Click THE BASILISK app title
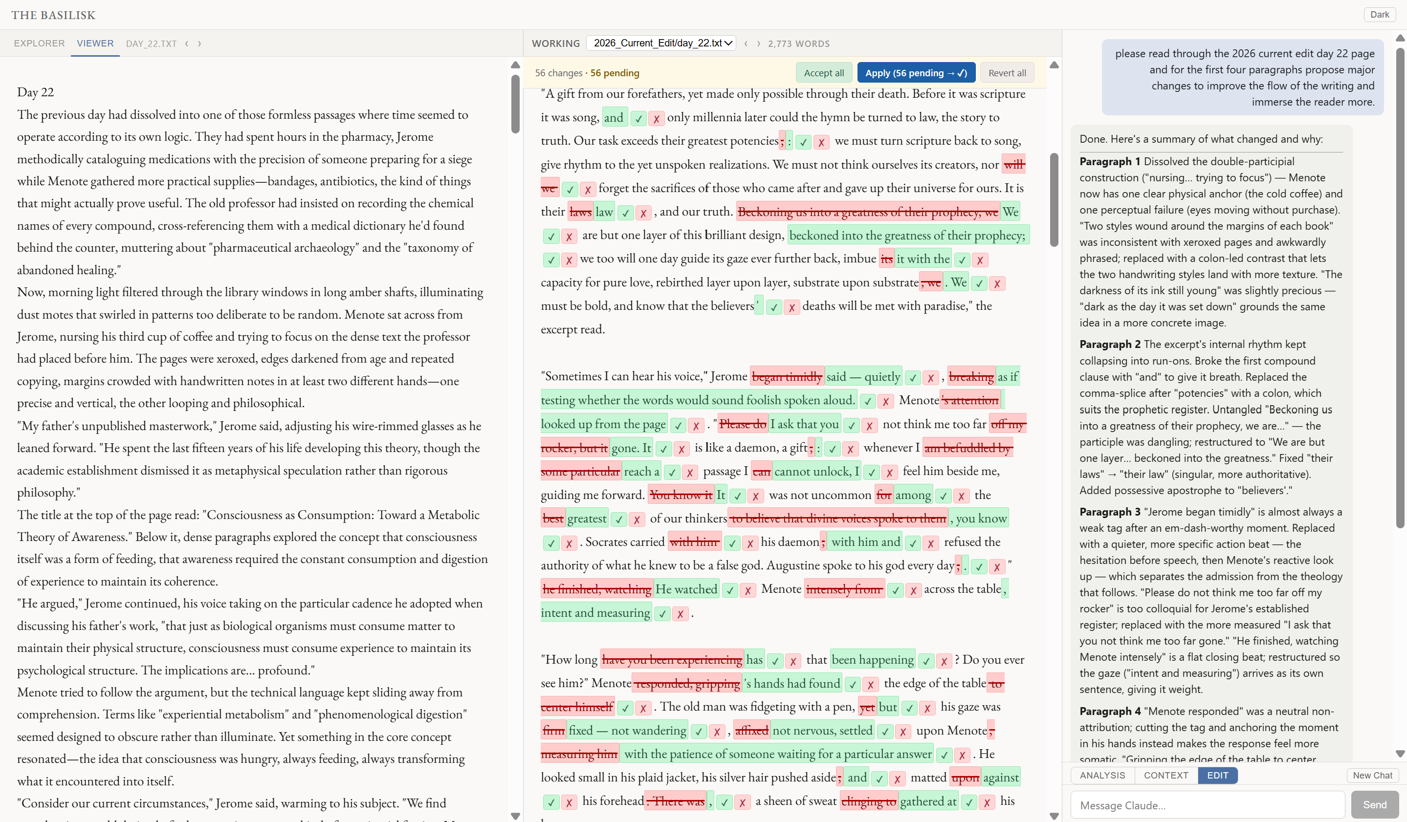 pyautogui.click(x=54, y=15)
